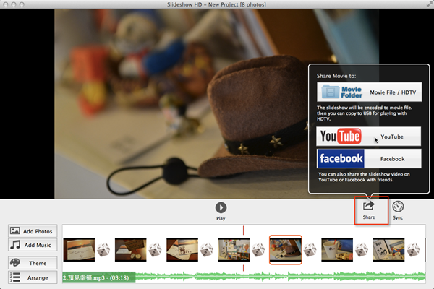Click the Add Music button

click(x=33, y=245)
